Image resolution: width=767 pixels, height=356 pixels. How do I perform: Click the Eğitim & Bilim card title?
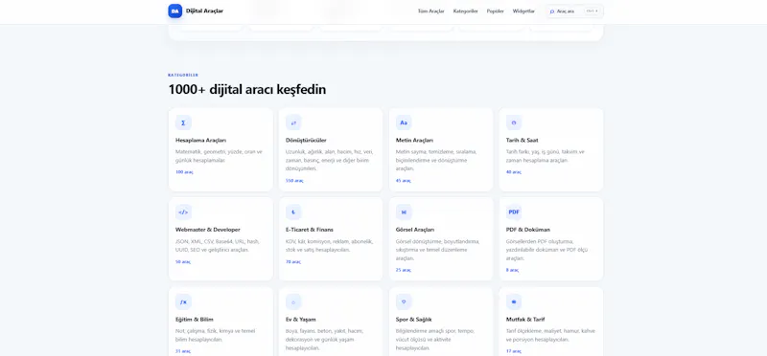[x=195, y=320]
